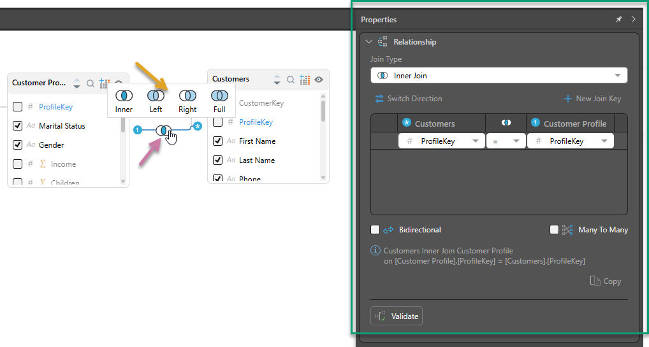Viewport: 649px width, 347px height.
Task: Open the equals operator dropdown
Action: click(506, 141)
